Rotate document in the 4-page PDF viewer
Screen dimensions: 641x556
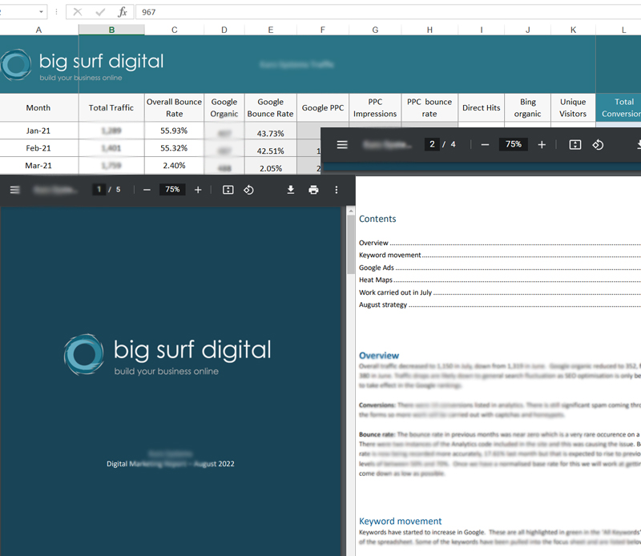598,145
